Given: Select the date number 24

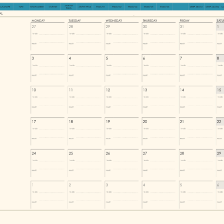Looking at the screenshot, I should 34,153.
